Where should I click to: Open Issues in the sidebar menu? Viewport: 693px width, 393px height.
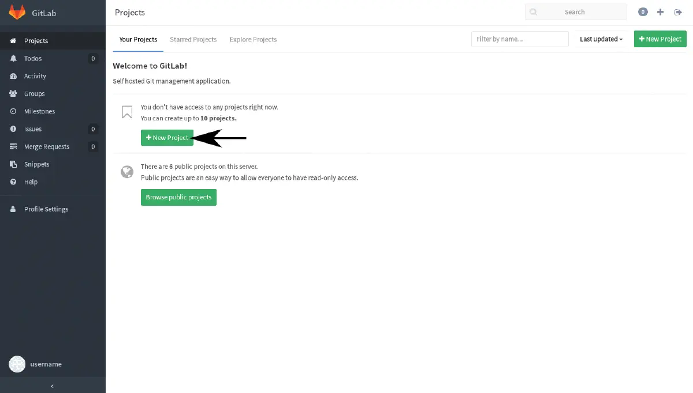[x=53, y=129]
